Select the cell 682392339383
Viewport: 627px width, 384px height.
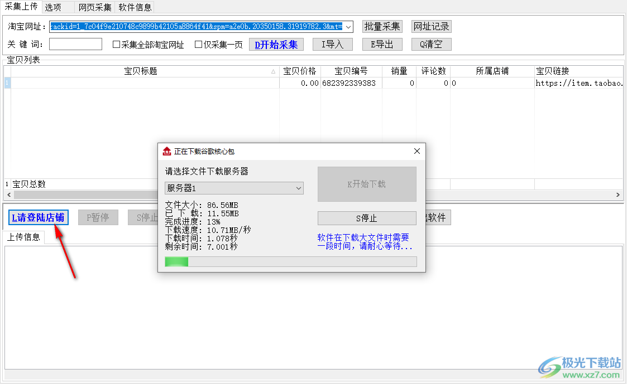click(x=351, y=83)
